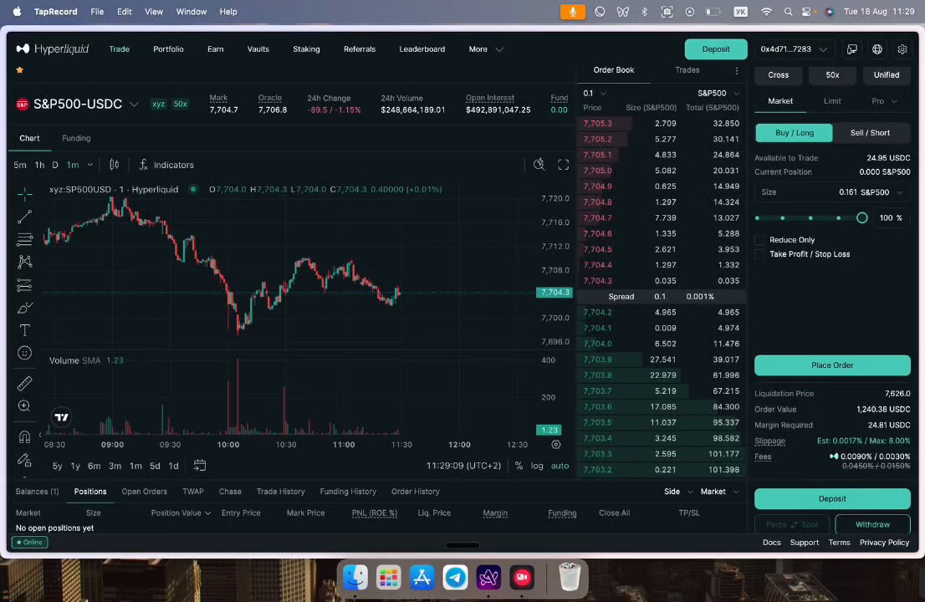Open the candlestick chart style selector
925x602 pixels.
(x=115, y=165)
